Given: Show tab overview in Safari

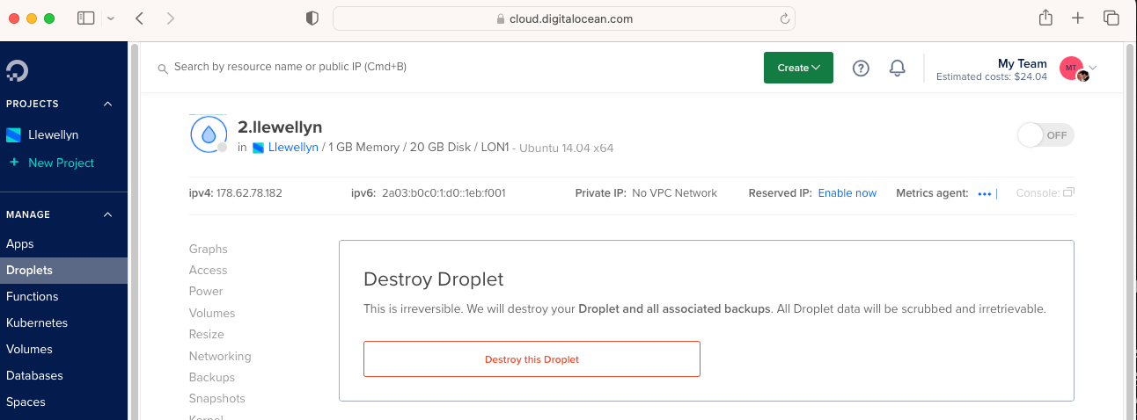Looking at the screenshot, I should 1111,18.
